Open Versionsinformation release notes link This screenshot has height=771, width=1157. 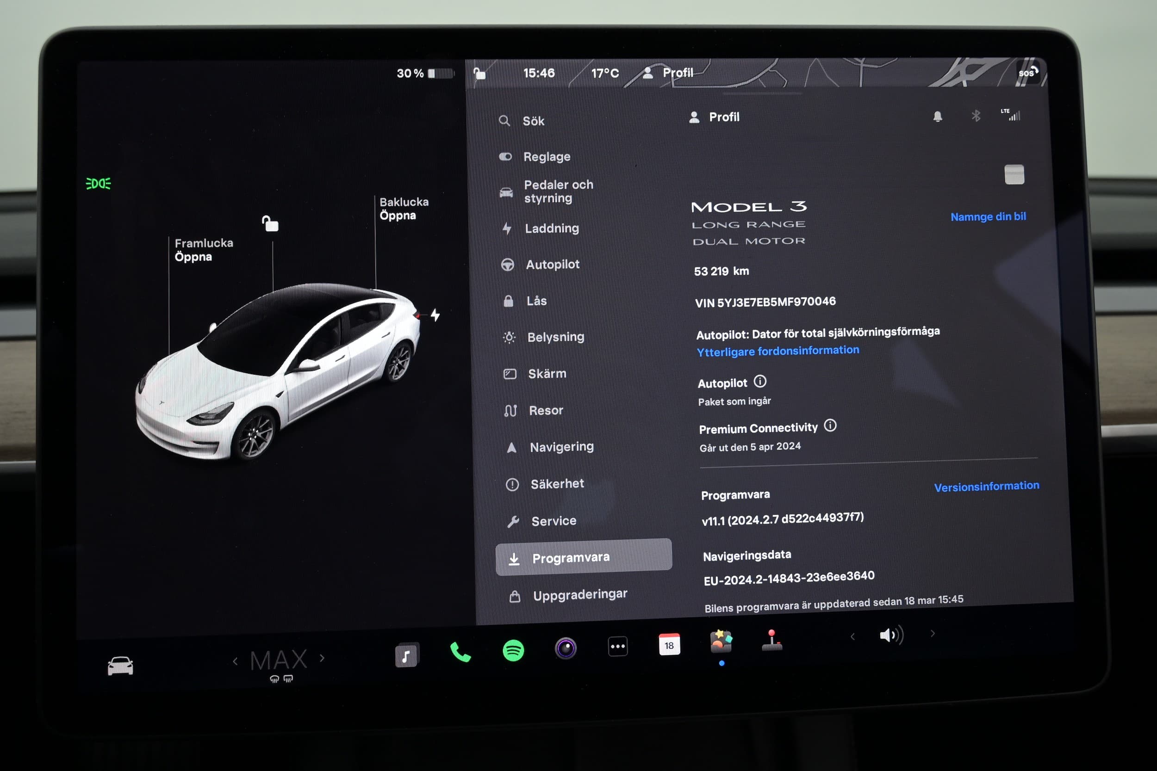(x=986, y=487)
